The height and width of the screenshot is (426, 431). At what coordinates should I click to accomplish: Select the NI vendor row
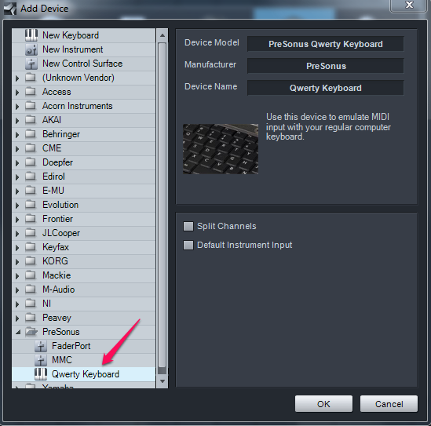(83, 304)
